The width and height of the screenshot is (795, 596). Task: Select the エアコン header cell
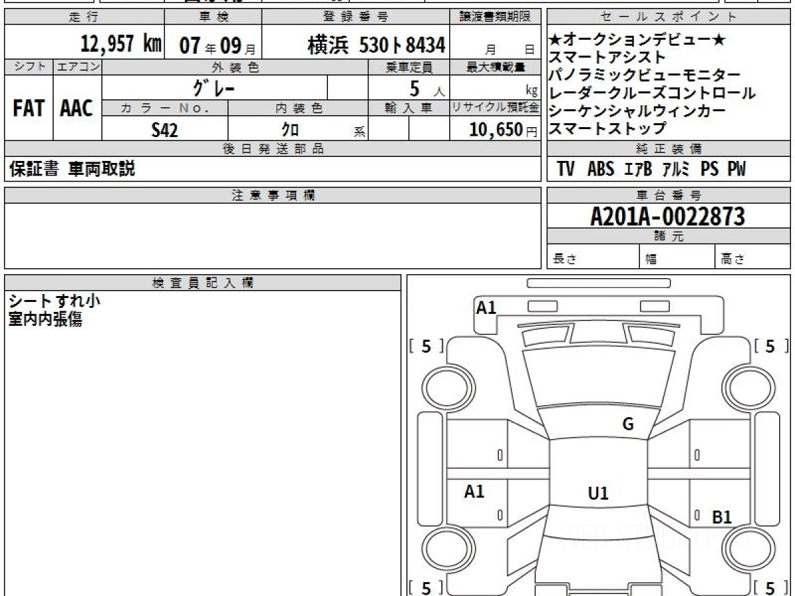click(x=78, y=67)
